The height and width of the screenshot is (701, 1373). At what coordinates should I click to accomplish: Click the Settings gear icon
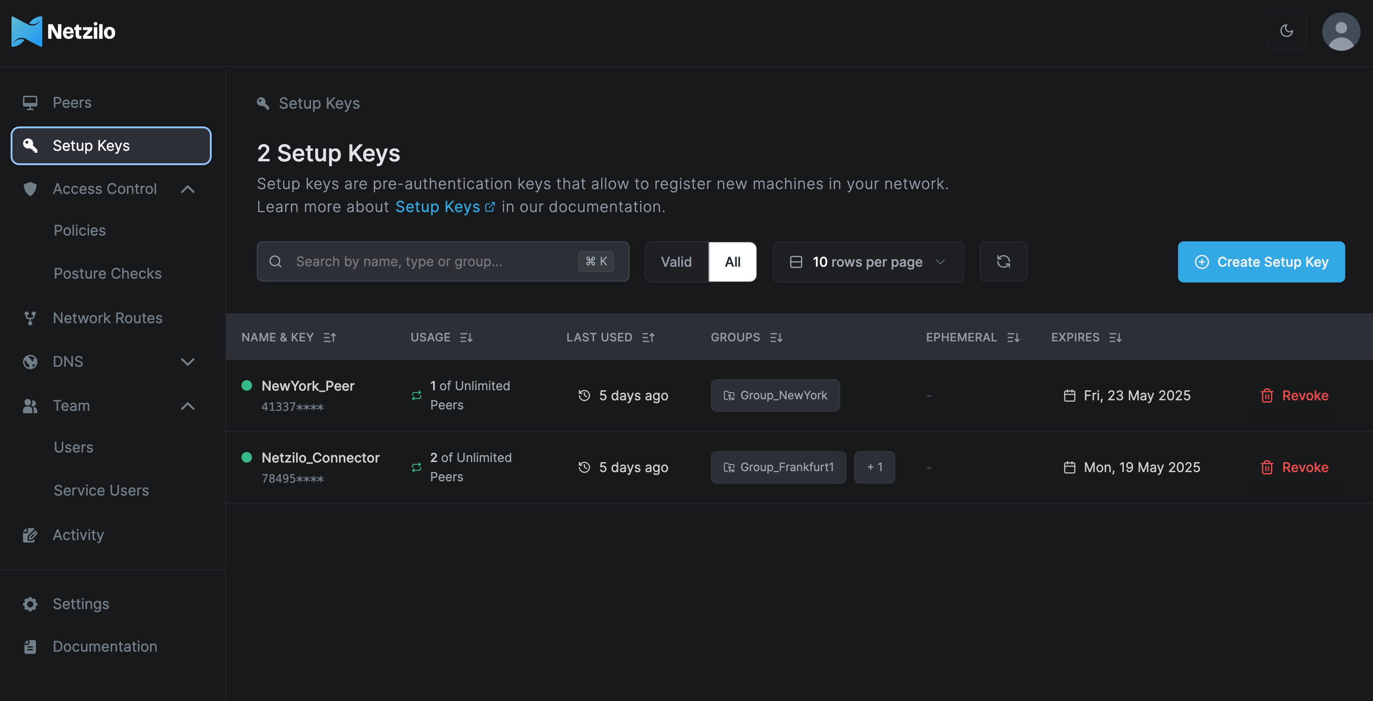click(30, 604)
